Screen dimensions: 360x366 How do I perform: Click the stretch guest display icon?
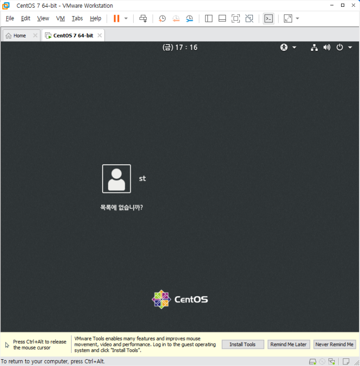click(288, 18)
